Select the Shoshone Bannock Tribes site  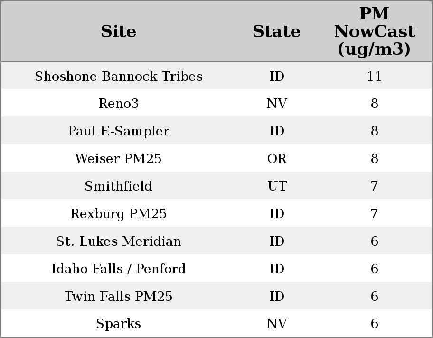[x=118, y=77]
